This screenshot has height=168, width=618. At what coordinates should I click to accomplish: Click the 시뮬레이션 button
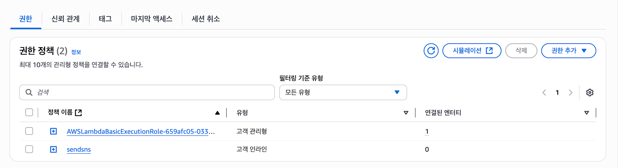472,51
